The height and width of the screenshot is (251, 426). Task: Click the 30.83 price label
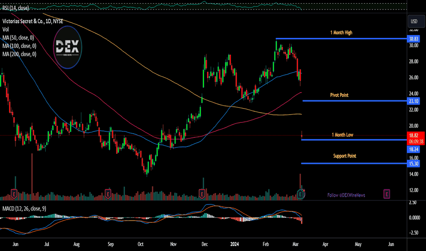tap(413, 39)
